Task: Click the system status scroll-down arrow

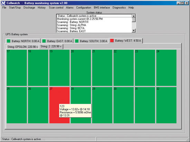Action: click(x=134, y=30)
